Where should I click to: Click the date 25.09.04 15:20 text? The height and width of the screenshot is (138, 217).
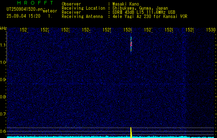pyautogui.click(x=23, y=16)
